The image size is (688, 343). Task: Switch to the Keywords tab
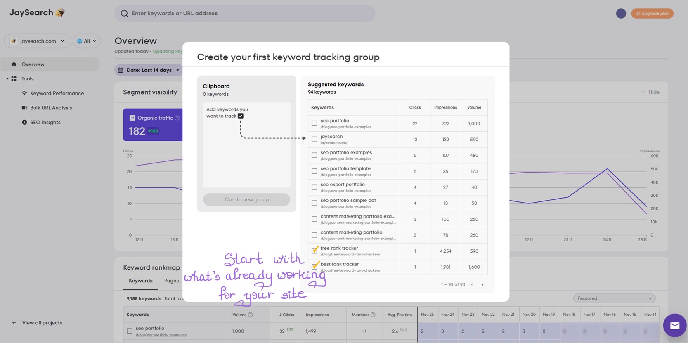click(x=141, y=281)
